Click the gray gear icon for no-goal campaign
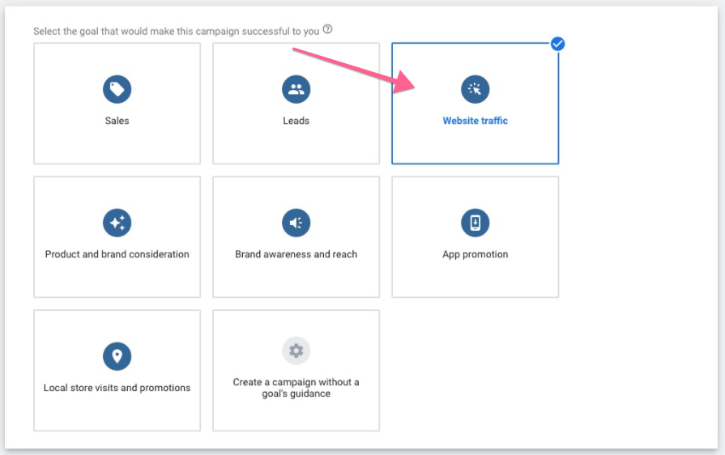 296,351
